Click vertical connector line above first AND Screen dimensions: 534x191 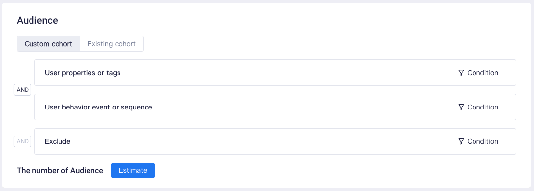(x=23, y=72)
